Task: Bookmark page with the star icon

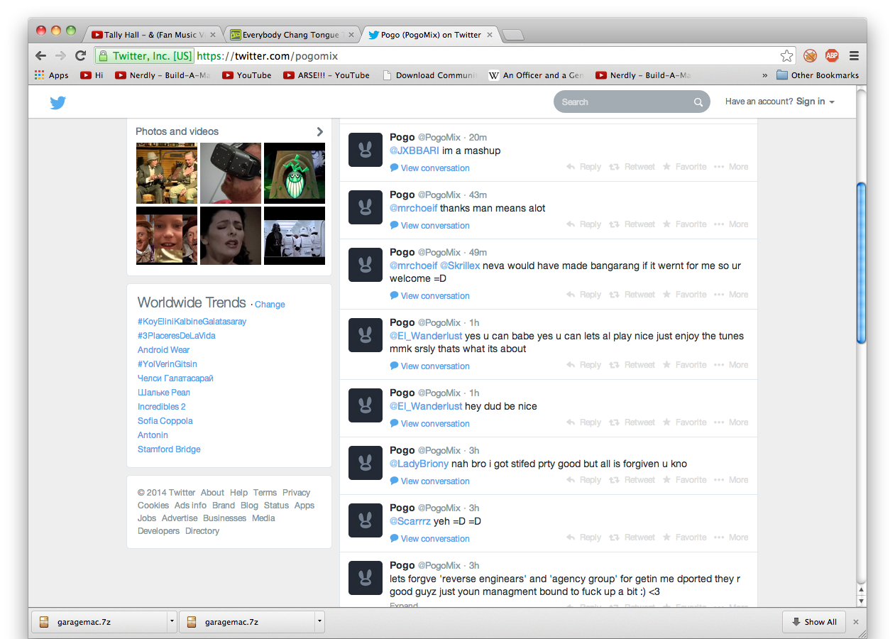Action: click(786, 56)
